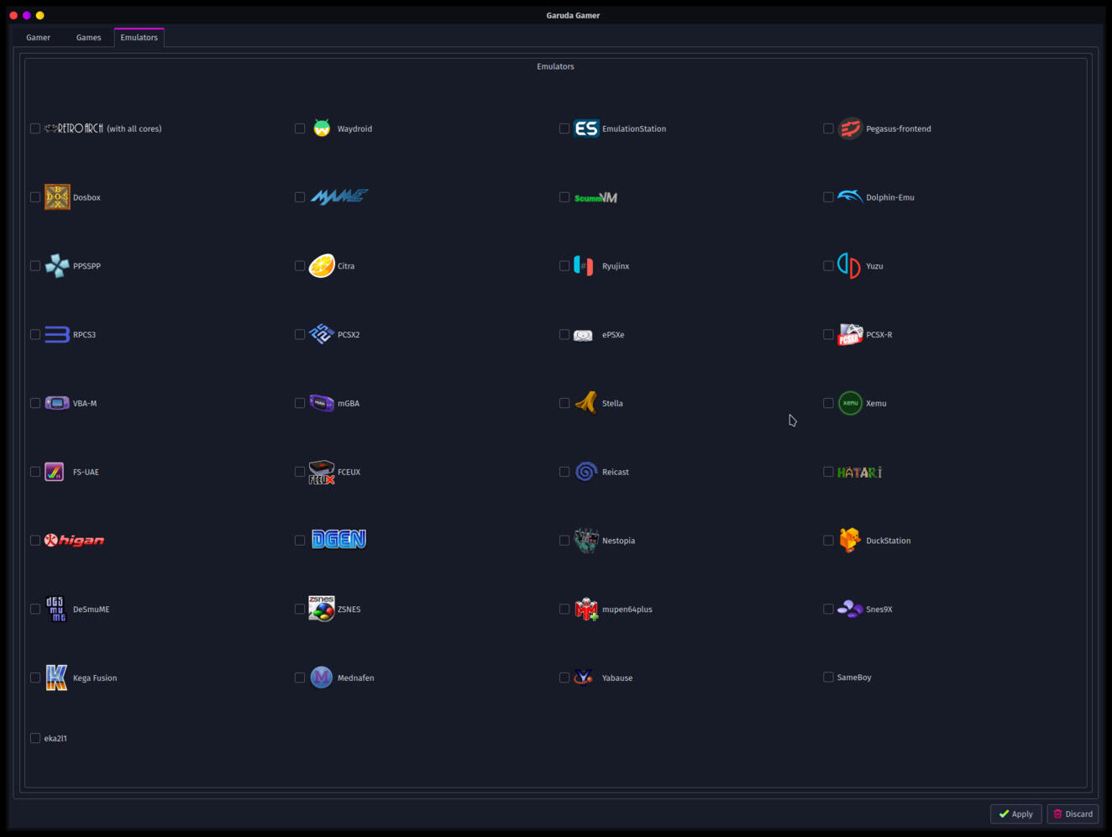Check the RetroArch with all cores checkbox
1112x837 pixels.
click(35, 128)
